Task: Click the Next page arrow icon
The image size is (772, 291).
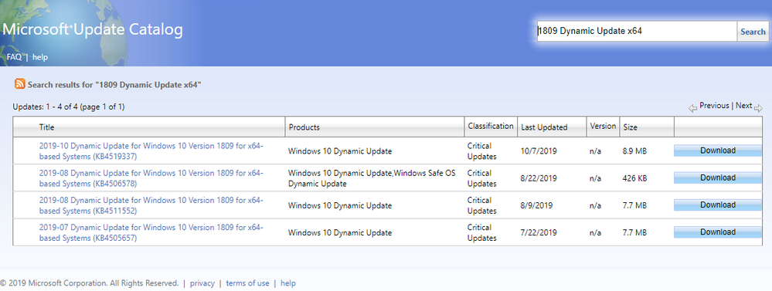Action: click(758, 108)
